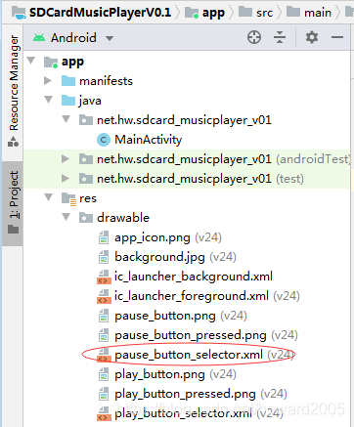Viewport: 354px width, 427px height.
Task: Click the background.jpg image file icon
Action: [x=104, y=257]
